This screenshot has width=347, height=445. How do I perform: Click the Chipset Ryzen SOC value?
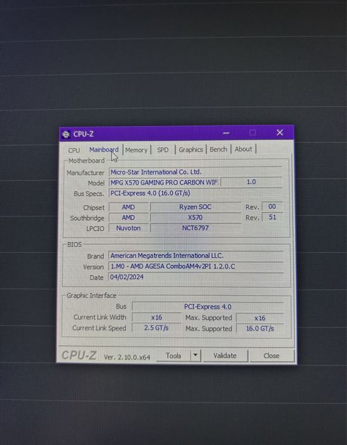(x=196, y=207)
